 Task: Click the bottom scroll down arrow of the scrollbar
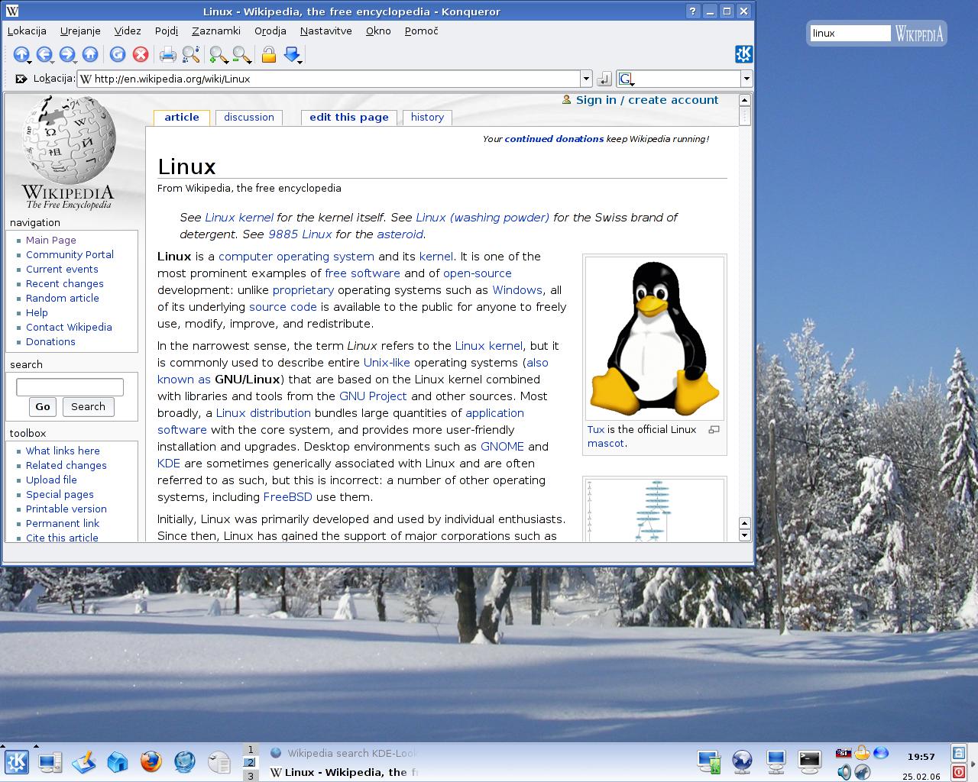click(745, 535)
